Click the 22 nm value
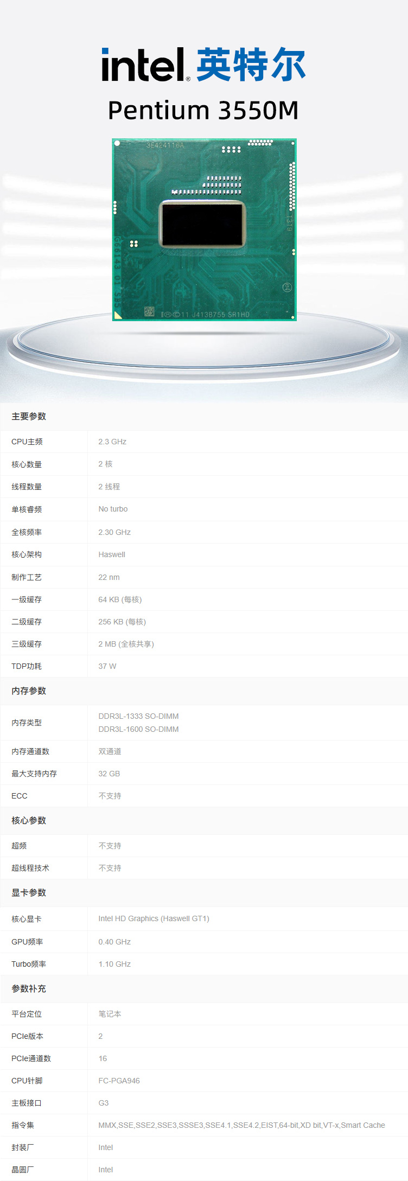The height and width of the screenshot is (1181, 408). click(109, 577)
